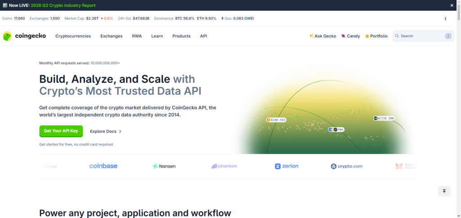461x218 pixels.
Task: Click the Ethereum gas icon
Action: [222, 18]
